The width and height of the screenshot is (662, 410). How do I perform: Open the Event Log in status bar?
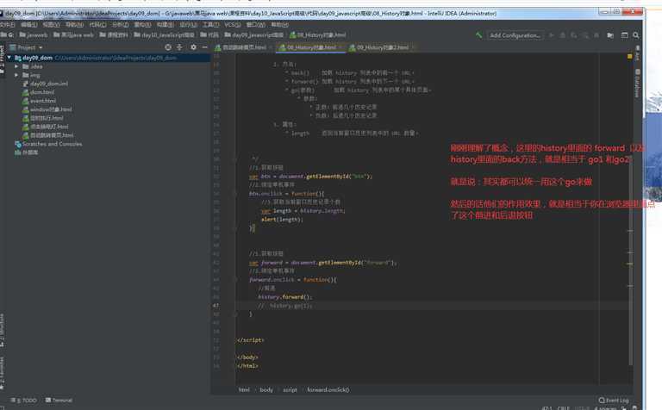pos(614,400)
